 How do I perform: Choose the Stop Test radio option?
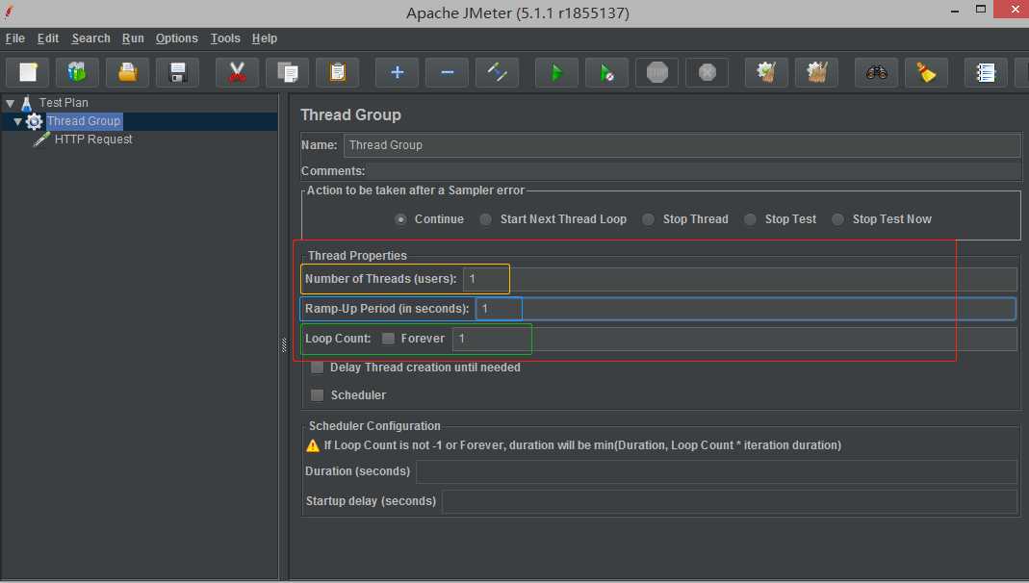click(750, 219)
